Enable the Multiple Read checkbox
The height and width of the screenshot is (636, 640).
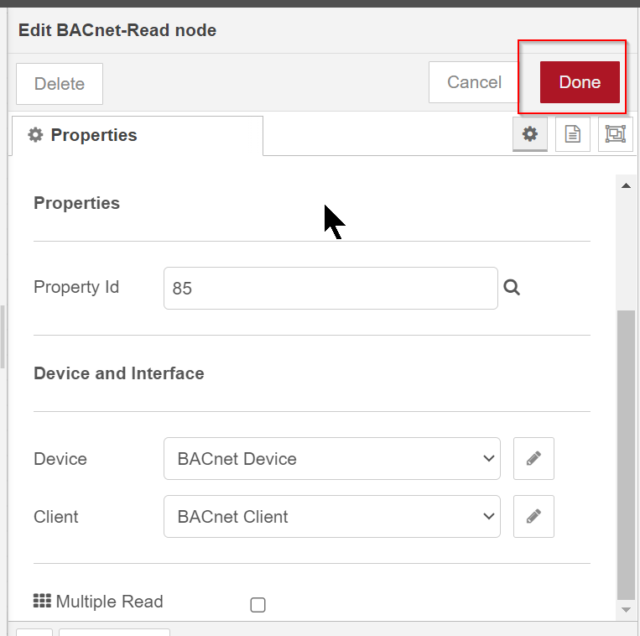[258, 605]
